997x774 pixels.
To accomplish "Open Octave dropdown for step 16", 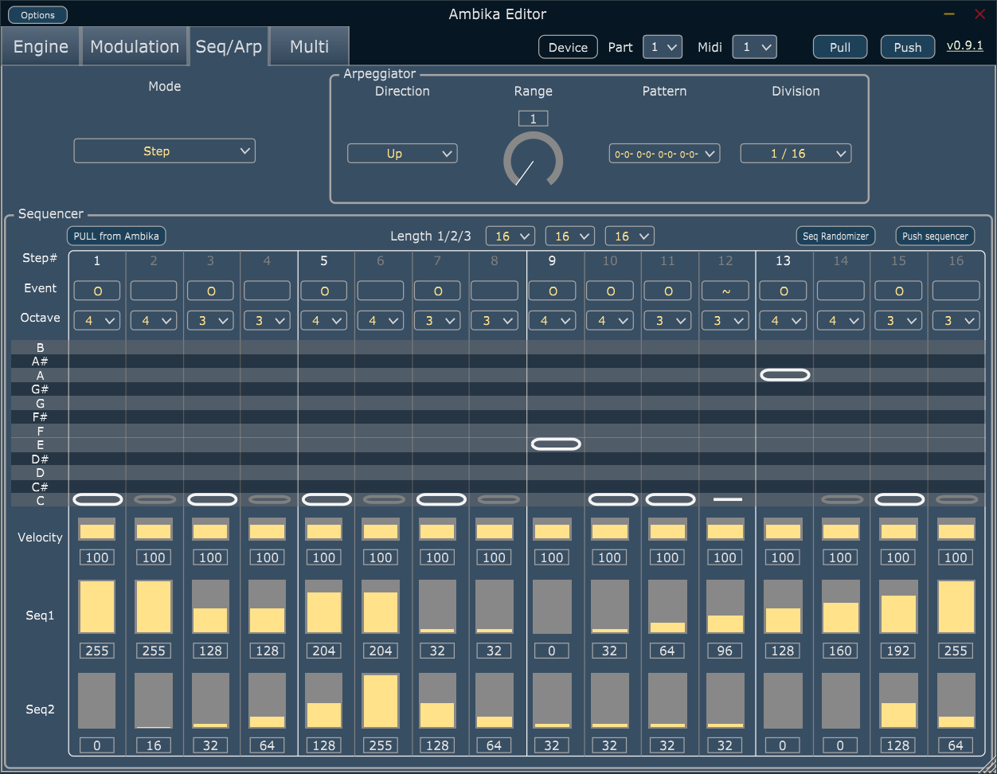I will [x=956, y=320].
